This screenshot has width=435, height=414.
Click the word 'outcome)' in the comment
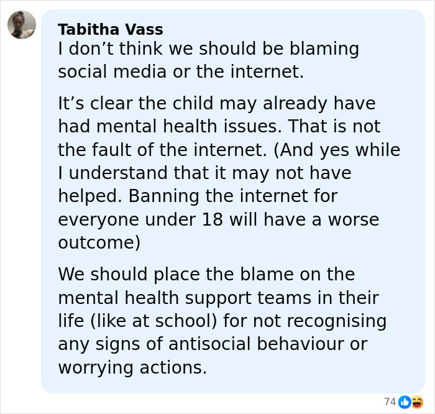point(99,242)
